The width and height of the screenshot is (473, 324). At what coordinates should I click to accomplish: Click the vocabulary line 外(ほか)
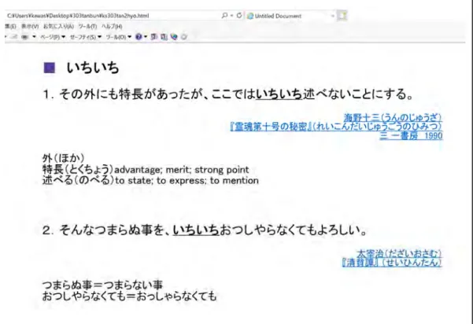pos(63,158)
